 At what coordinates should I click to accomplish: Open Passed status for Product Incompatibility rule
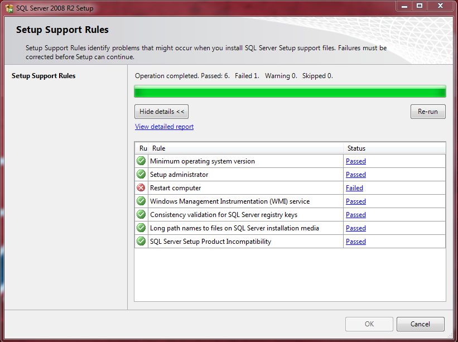point(356,242)
